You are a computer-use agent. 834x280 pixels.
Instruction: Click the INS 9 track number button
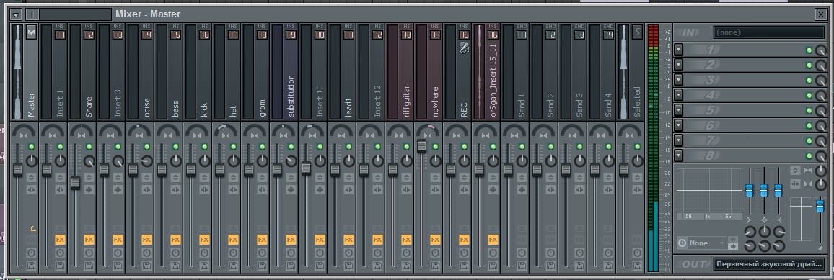(291, 35)
